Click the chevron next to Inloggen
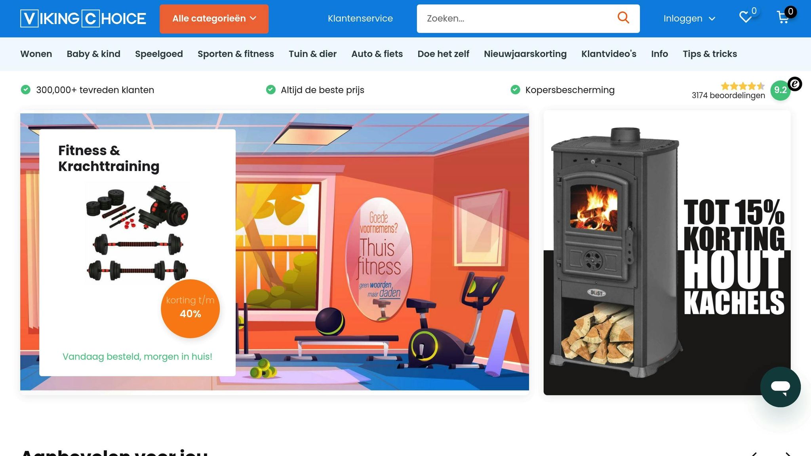This screenshot has height=456, width=811. click(712, 19)
